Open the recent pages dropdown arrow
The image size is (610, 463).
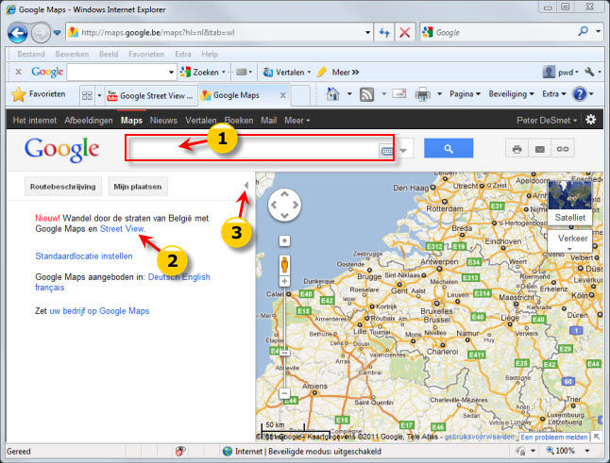pyautogui.click(x=58, y=33)
